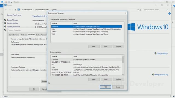Click Change product key link
The height and width of the screenshot is (98, 175).
161,75
